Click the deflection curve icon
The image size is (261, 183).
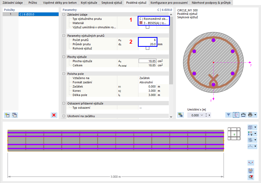click(251, 163)
